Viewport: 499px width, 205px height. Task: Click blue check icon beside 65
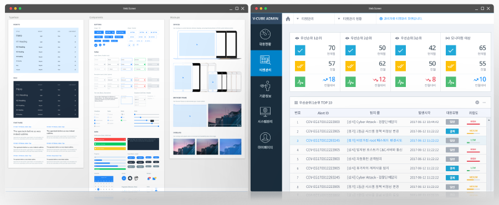(x=451, y=50)
